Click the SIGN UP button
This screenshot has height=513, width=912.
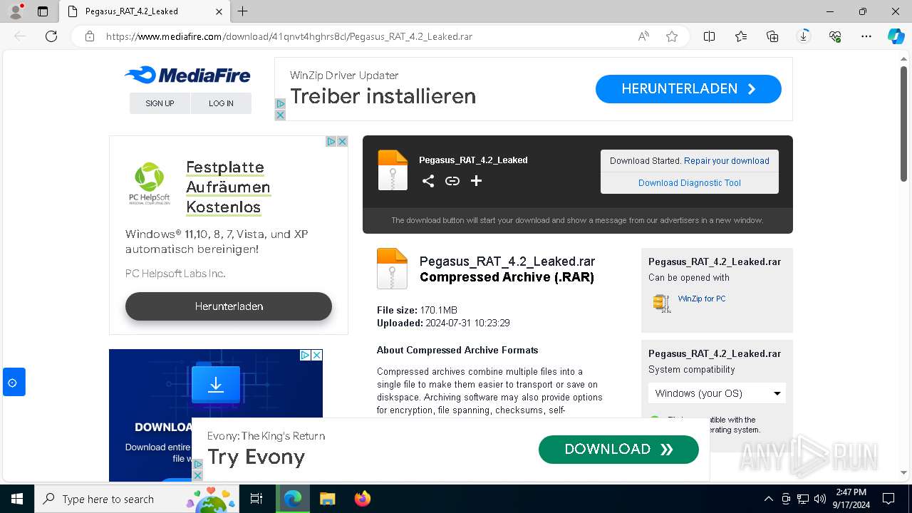(160, 103)
